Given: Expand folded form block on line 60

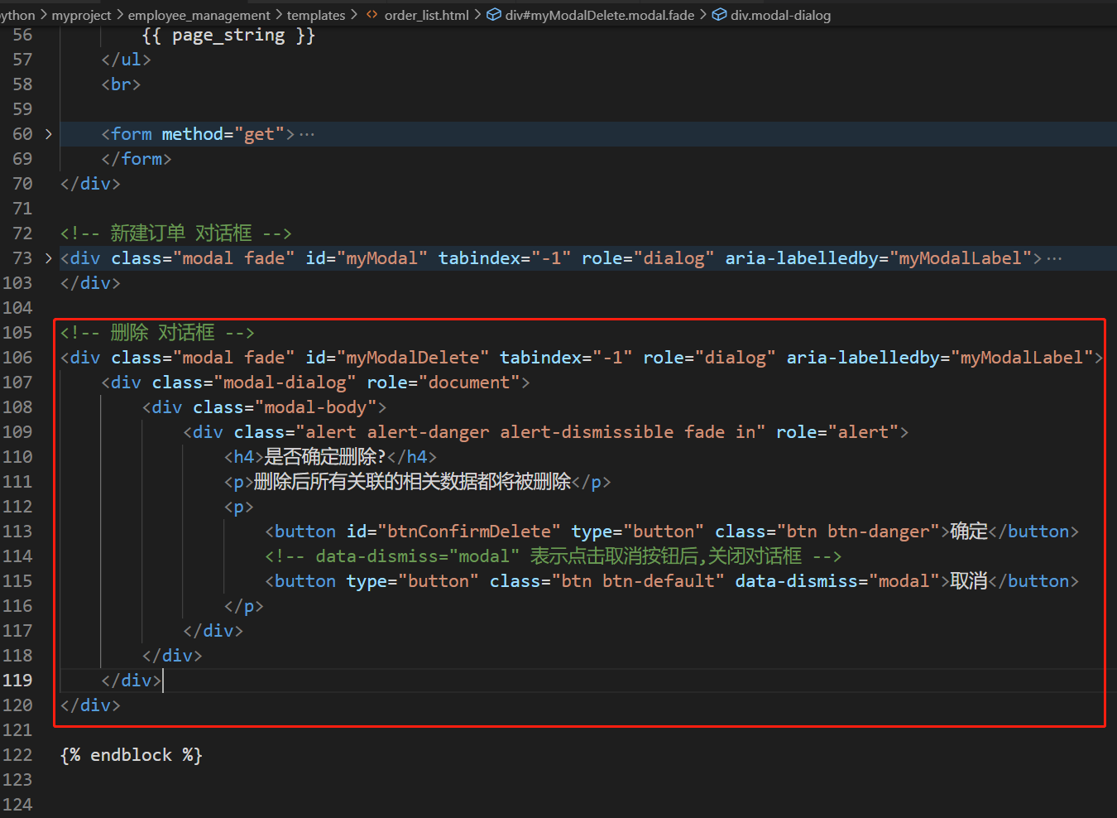Looking at the screenshot, I should tap(48, 134).
